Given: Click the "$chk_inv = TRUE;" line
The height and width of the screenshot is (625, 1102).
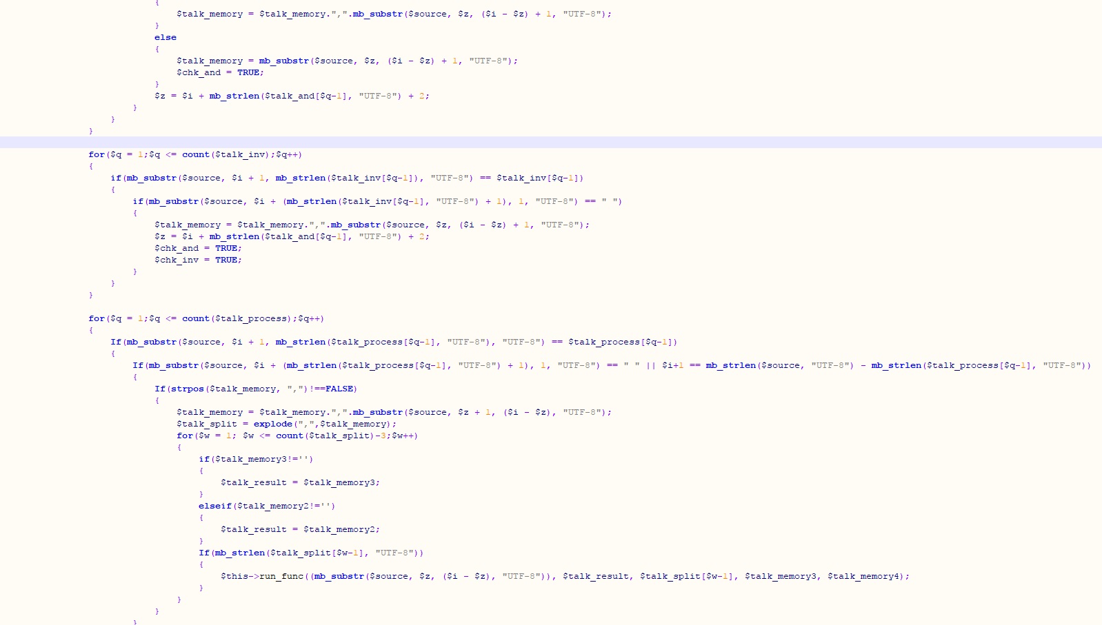Looking at the screenshot, I should (x=198, y=260).
